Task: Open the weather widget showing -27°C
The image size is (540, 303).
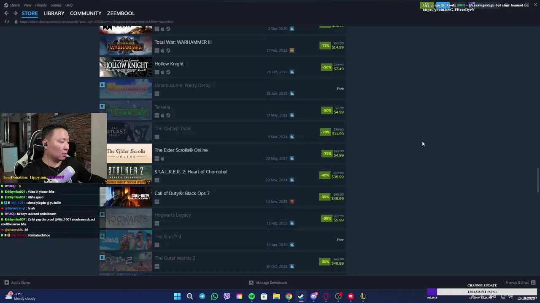Action: (x=20, y=296)
